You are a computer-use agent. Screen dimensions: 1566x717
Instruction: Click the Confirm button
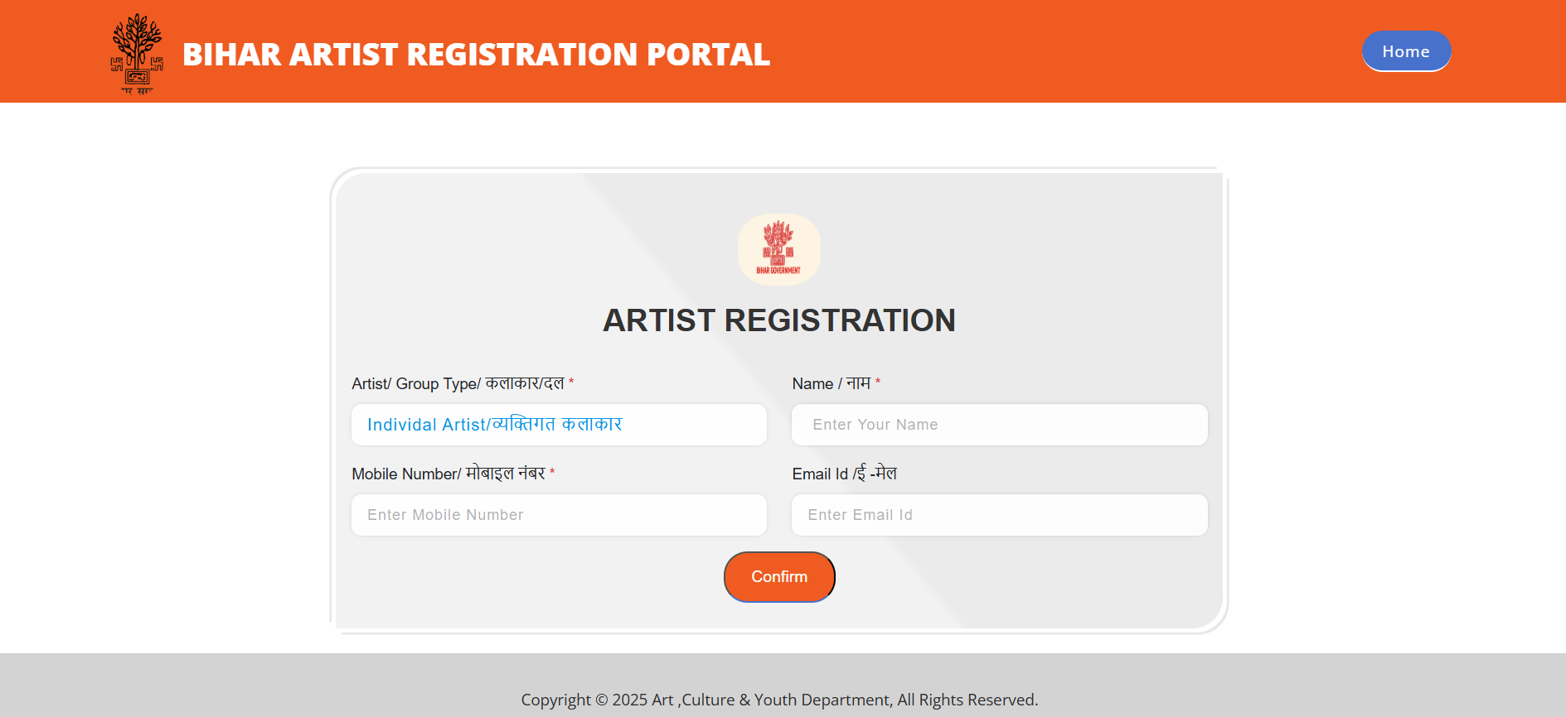pyautogui.click(x=779, y=576)
